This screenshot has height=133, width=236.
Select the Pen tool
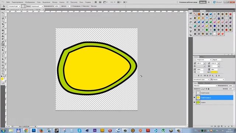3,54
